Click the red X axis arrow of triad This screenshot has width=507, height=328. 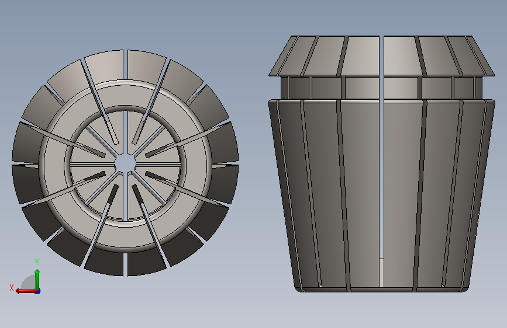tap(26, 291)
